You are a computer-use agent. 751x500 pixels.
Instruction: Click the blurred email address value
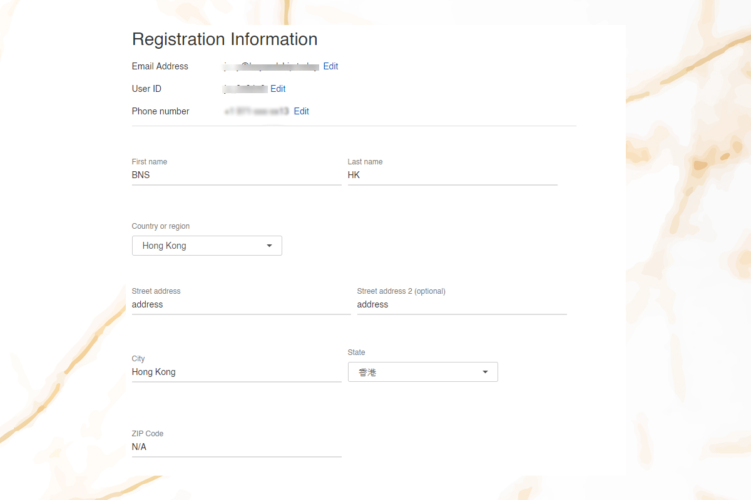pos(272,66)
